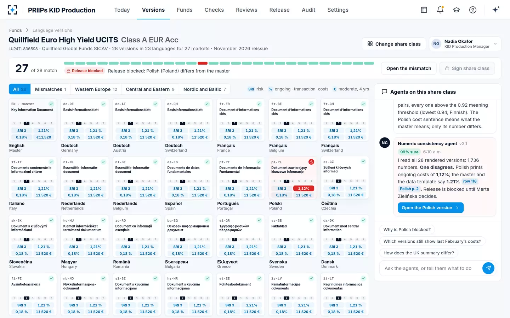
Task: Click the Funds breadcrumb link
Action: 16,30
